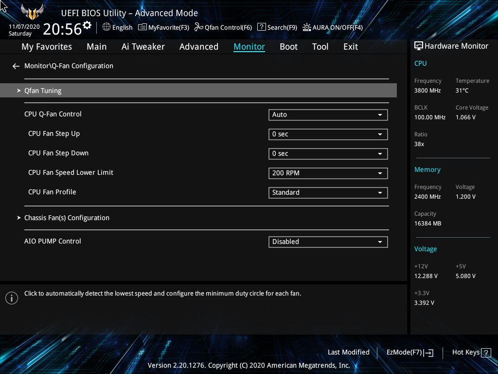Toggle AURA ON/OFF(F4) light icon
498x374 pixels.
click(x=306, y=27)
